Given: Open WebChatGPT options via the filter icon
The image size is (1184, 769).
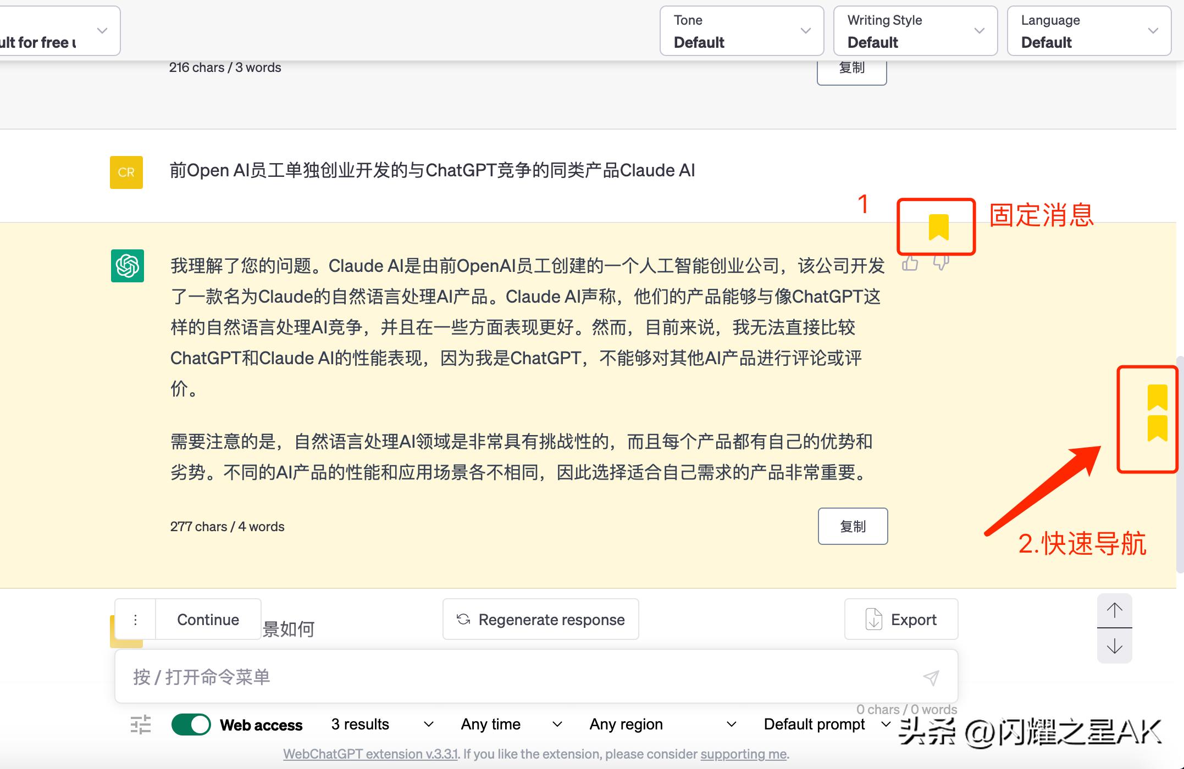Looking at the screenshot, I should [x=141, y=725].
